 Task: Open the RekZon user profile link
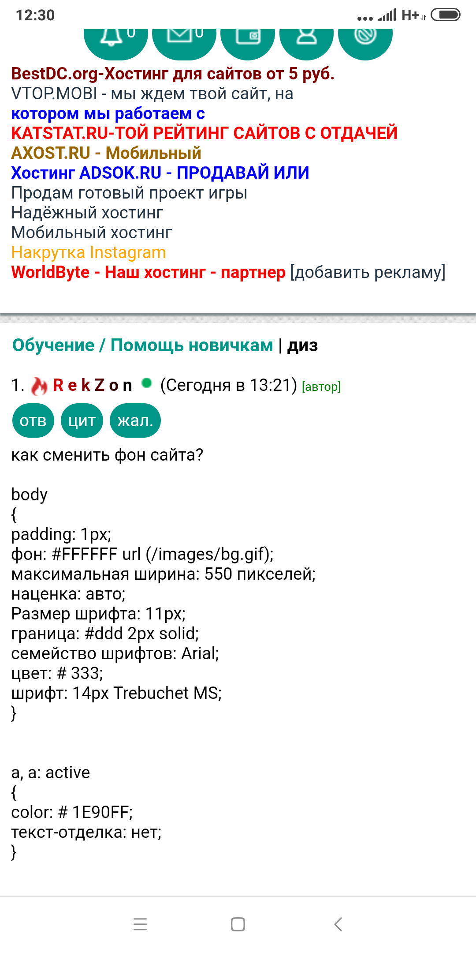tap(93, 385)
